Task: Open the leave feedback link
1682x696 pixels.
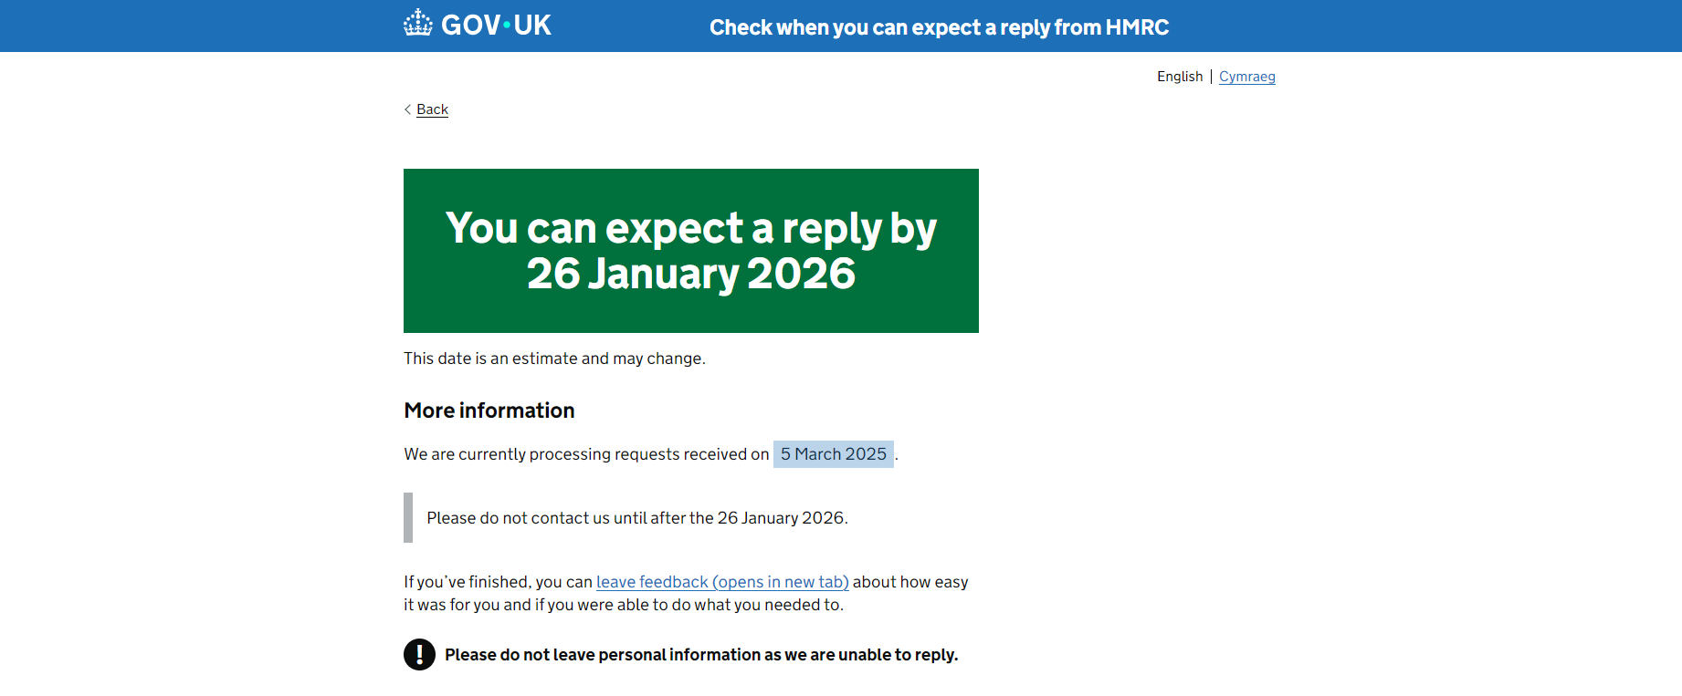Action: pos(722,581)
